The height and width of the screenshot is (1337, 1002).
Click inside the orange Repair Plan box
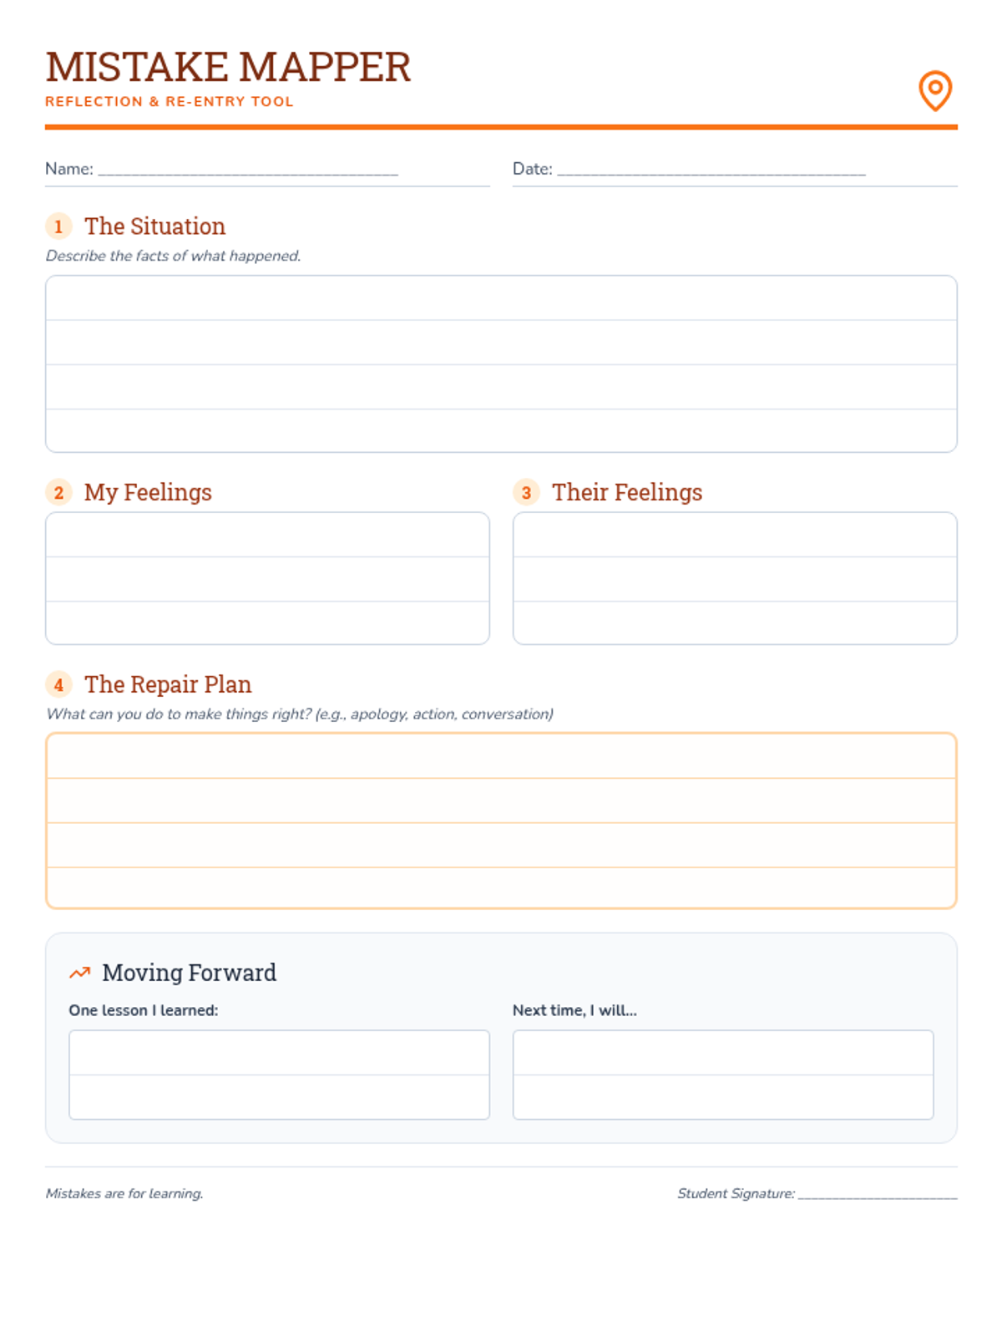point(501,821)
